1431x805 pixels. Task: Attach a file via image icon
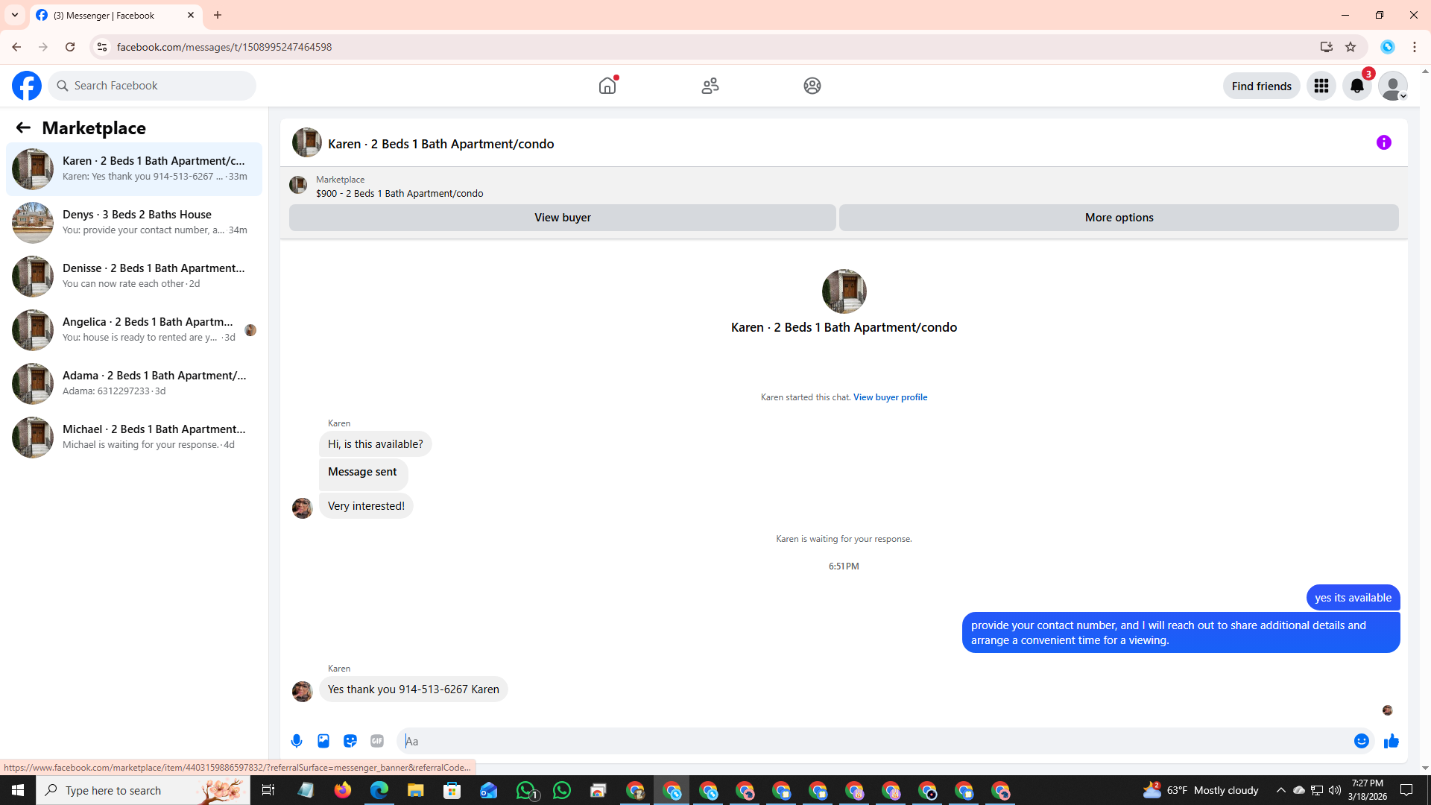tap(323, 741)
